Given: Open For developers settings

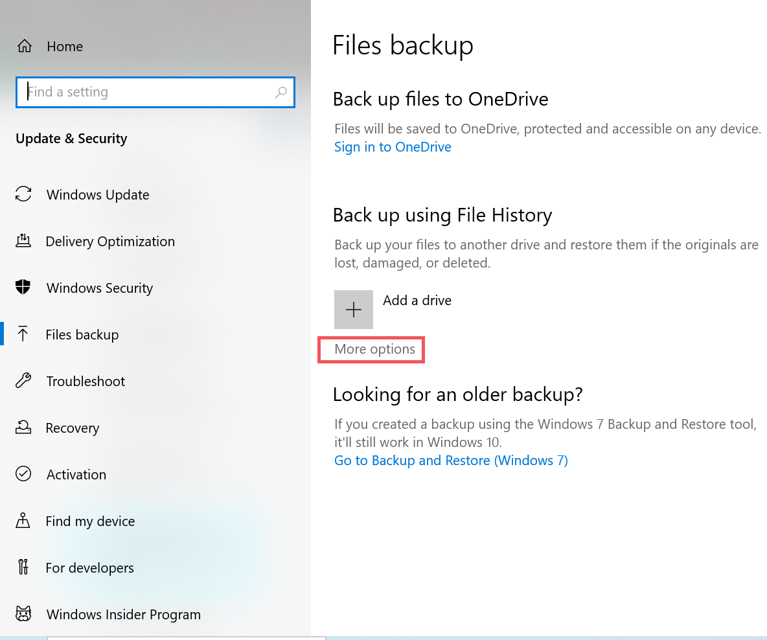Looking at the screenshot, I should coord(89,568).
